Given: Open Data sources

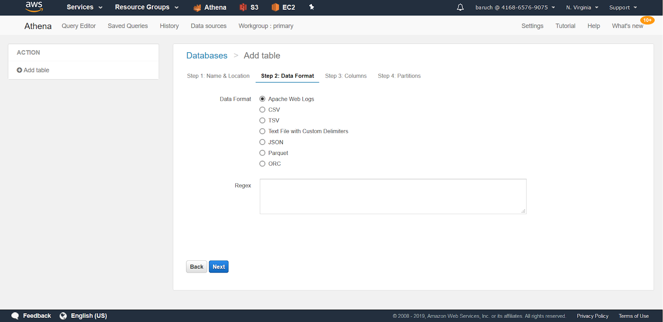Looking at the screenshot, I should click(x=208, y=26).
